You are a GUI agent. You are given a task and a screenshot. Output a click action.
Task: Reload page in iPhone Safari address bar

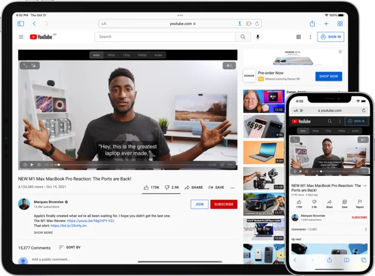363,111
